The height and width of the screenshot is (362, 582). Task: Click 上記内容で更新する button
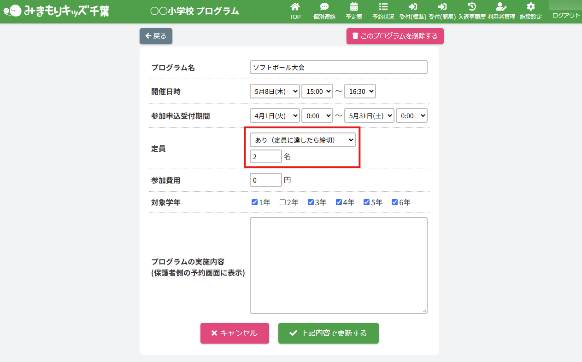coord(328,333)
